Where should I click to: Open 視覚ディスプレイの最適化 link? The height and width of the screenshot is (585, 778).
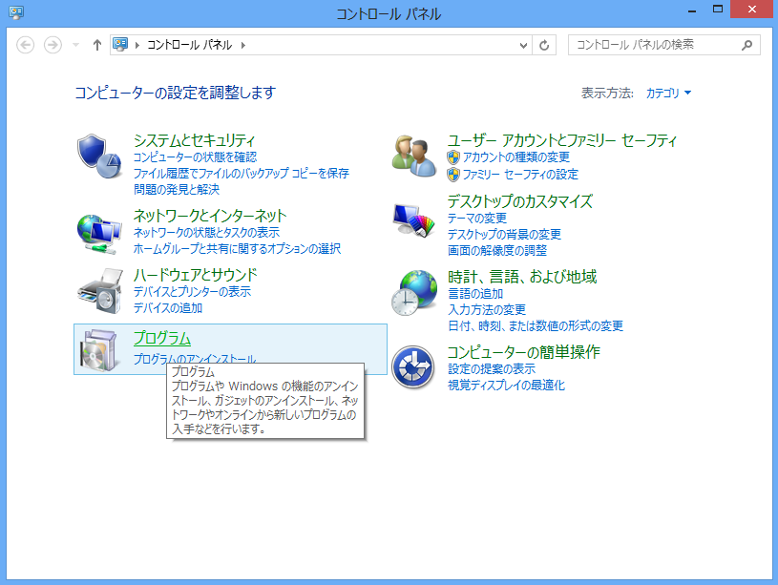point(506,385)
